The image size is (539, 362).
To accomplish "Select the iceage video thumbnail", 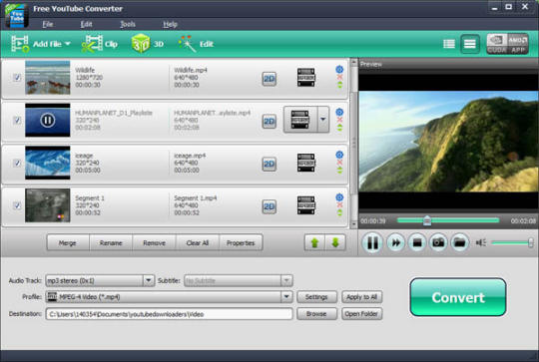I will 48,163.
